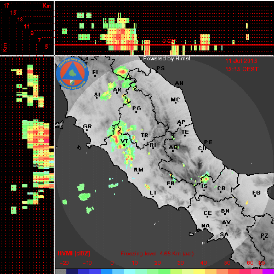Click the PZ city label on the map

[x=264, y=236]
